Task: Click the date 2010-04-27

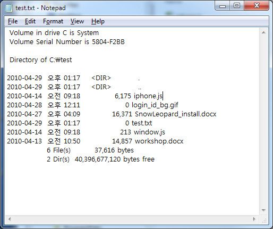Action: 24,114
